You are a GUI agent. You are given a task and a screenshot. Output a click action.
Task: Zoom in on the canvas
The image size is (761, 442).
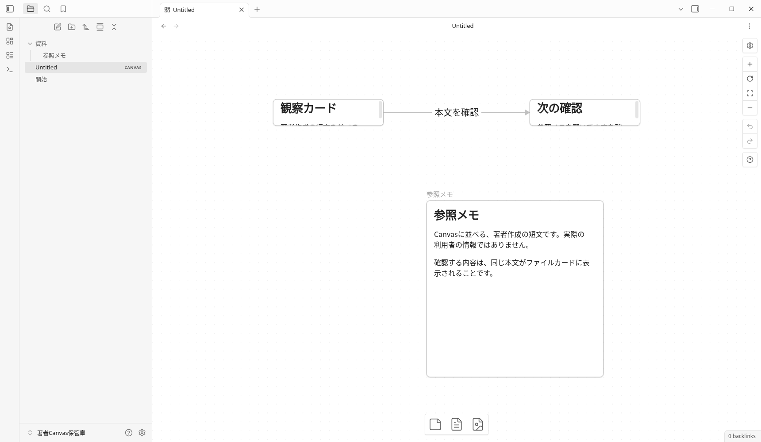click(x=750, y=64)
